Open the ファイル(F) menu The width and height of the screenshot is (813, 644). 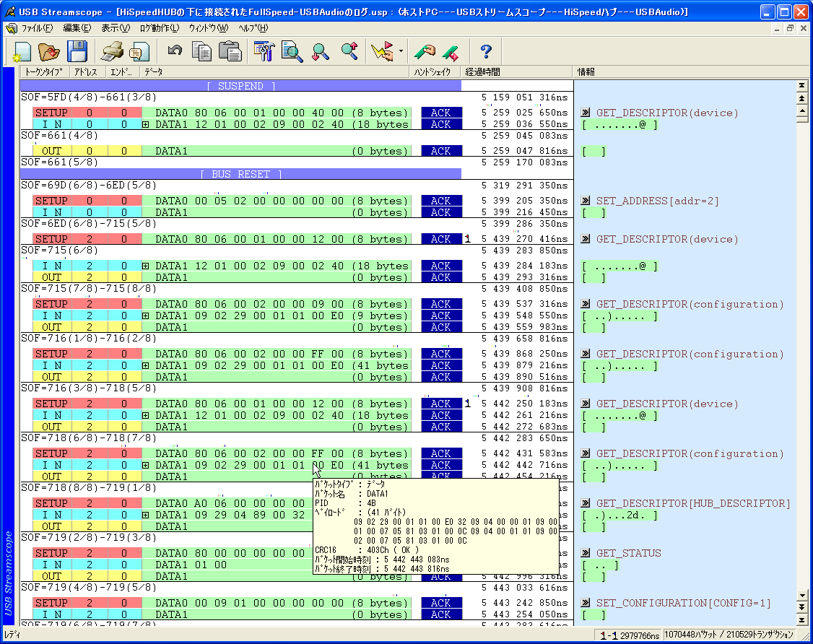click(x=38, y=28)
